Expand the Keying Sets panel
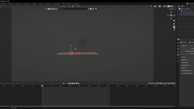 click(x=185, y=65)
